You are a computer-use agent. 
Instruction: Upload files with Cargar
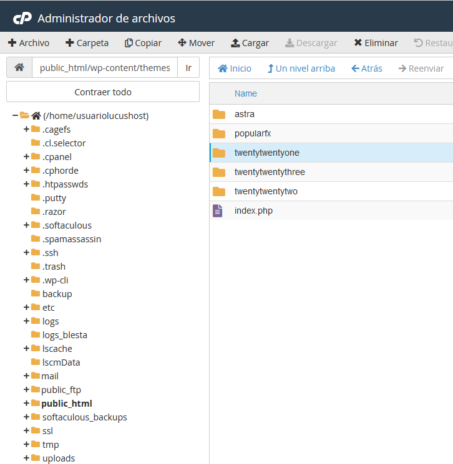[x=250, y=43]
